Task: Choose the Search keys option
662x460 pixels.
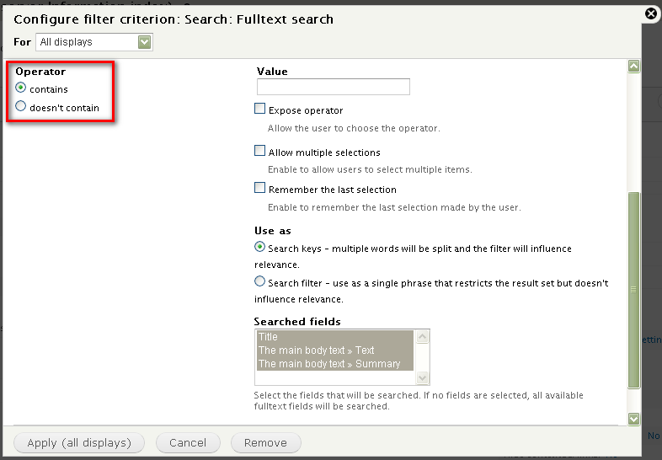Action: (x=260, y=248)
